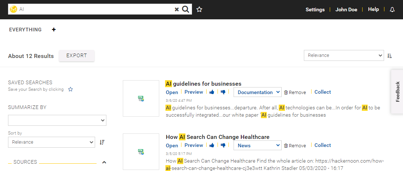Thumbs up How AI Search healthcare result
403x171 pixels.
[212, 145]
